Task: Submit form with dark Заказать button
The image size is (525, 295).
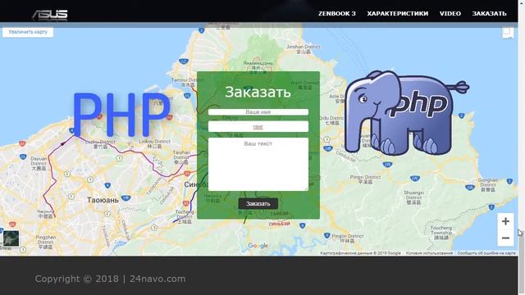Action: tap(258, 203)
